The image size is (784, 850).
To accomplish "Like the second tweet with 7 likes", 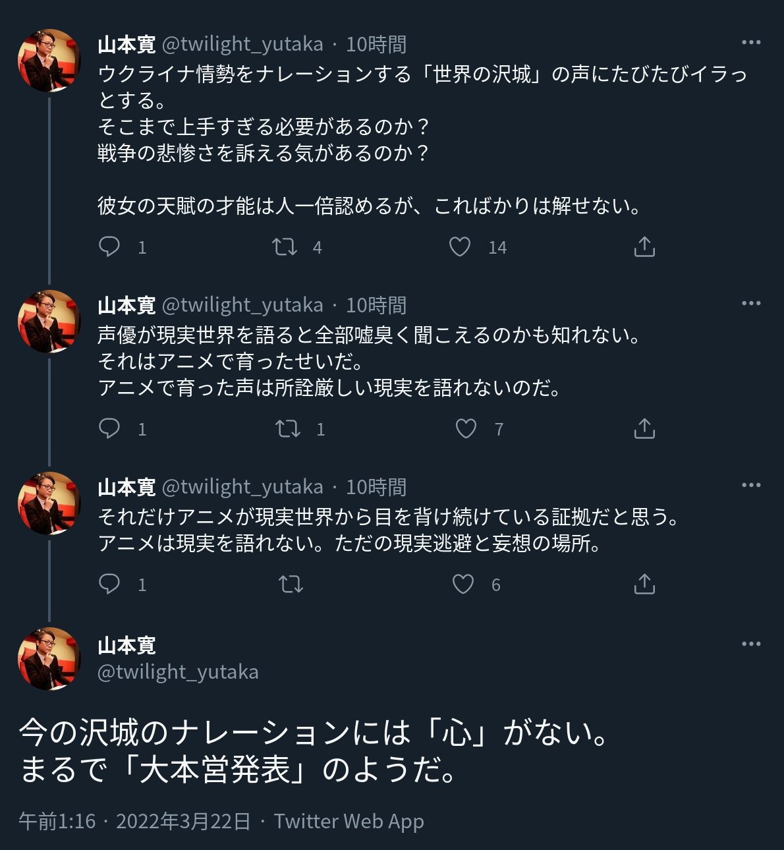I will [x=466, y=429].
